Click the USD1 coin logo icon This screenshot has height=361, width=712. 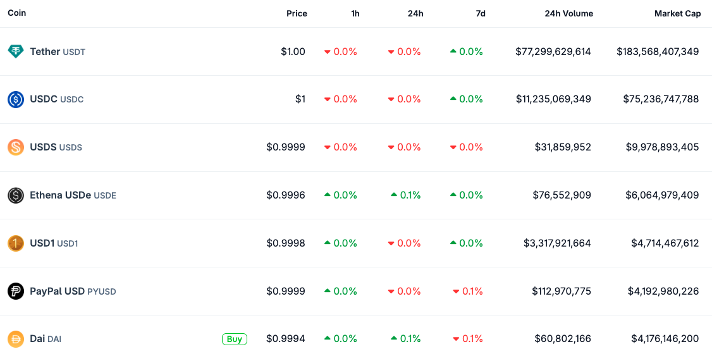pyautogui.click(x=16, y=243)
